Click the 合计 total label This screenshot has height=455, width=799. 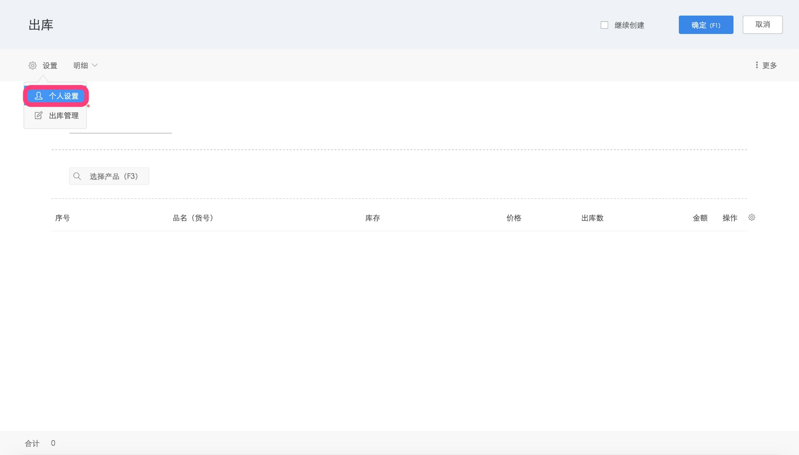point(32,443)
